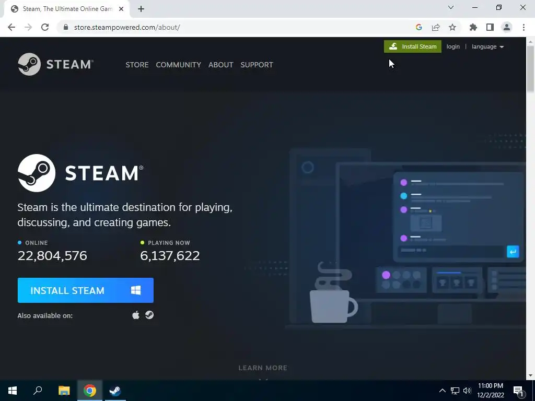Expand the language dropdown
535x401 pixels.
tap(487, 46)
